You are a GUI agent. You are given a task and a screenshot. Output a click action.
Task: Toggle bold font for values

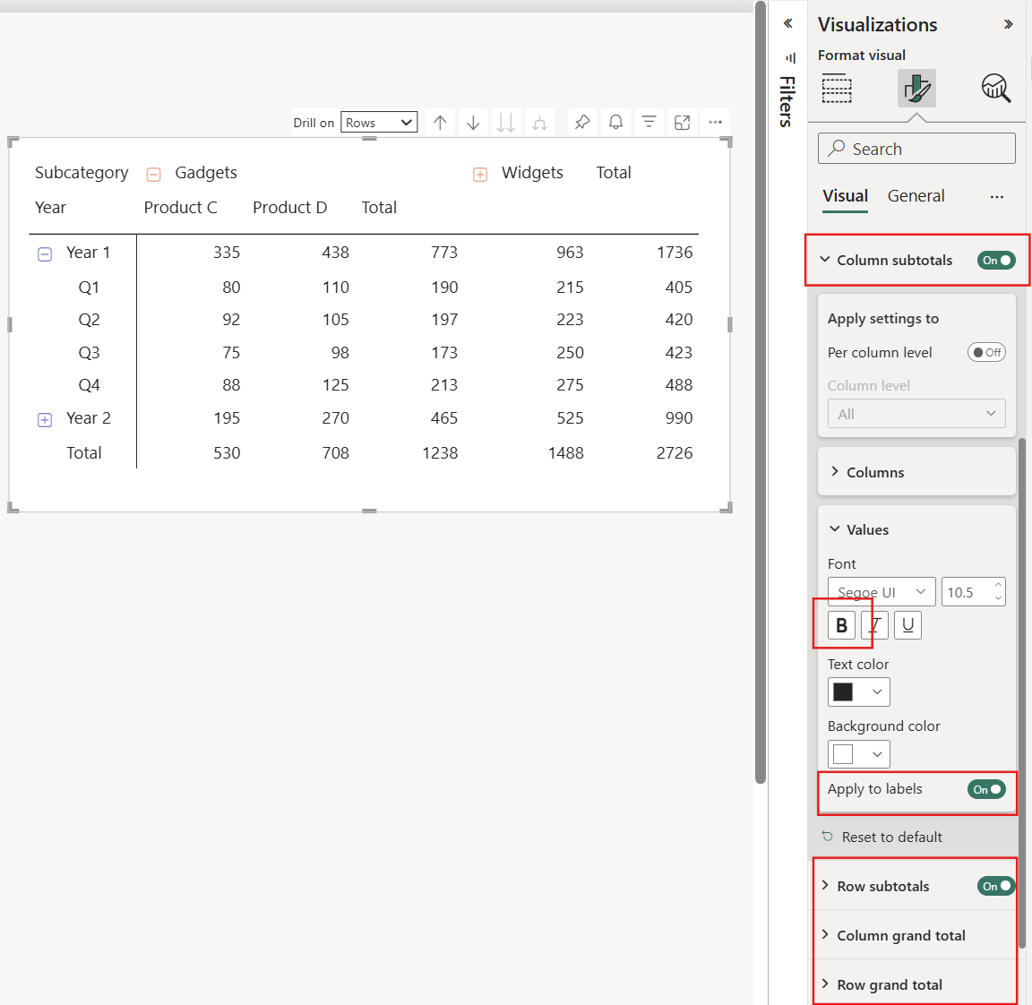point(842,625)
